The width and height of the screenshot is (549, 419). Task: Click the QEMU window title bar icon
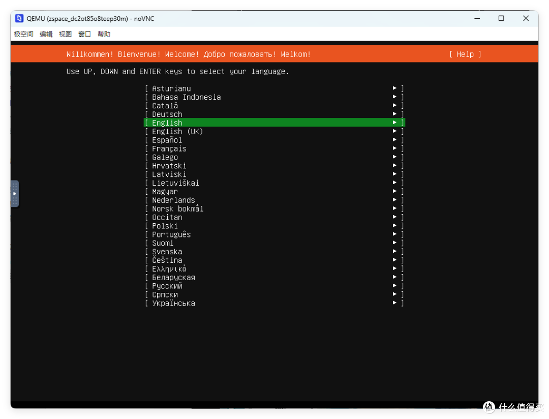point(19,18)
